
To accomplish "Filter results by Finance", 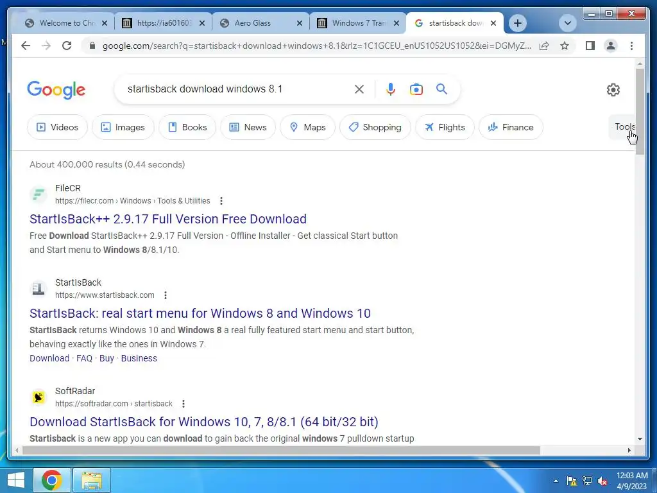I will (x=511, y=127).
